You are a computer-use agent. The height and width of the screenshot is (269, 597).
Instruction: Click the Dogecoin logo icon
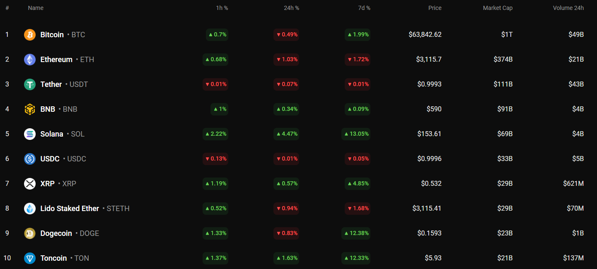click(x=30, y=233)
